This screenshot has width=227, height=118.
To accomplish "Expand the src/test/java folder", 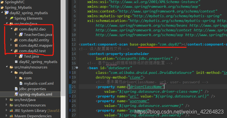I will click(x=6, y=99).
